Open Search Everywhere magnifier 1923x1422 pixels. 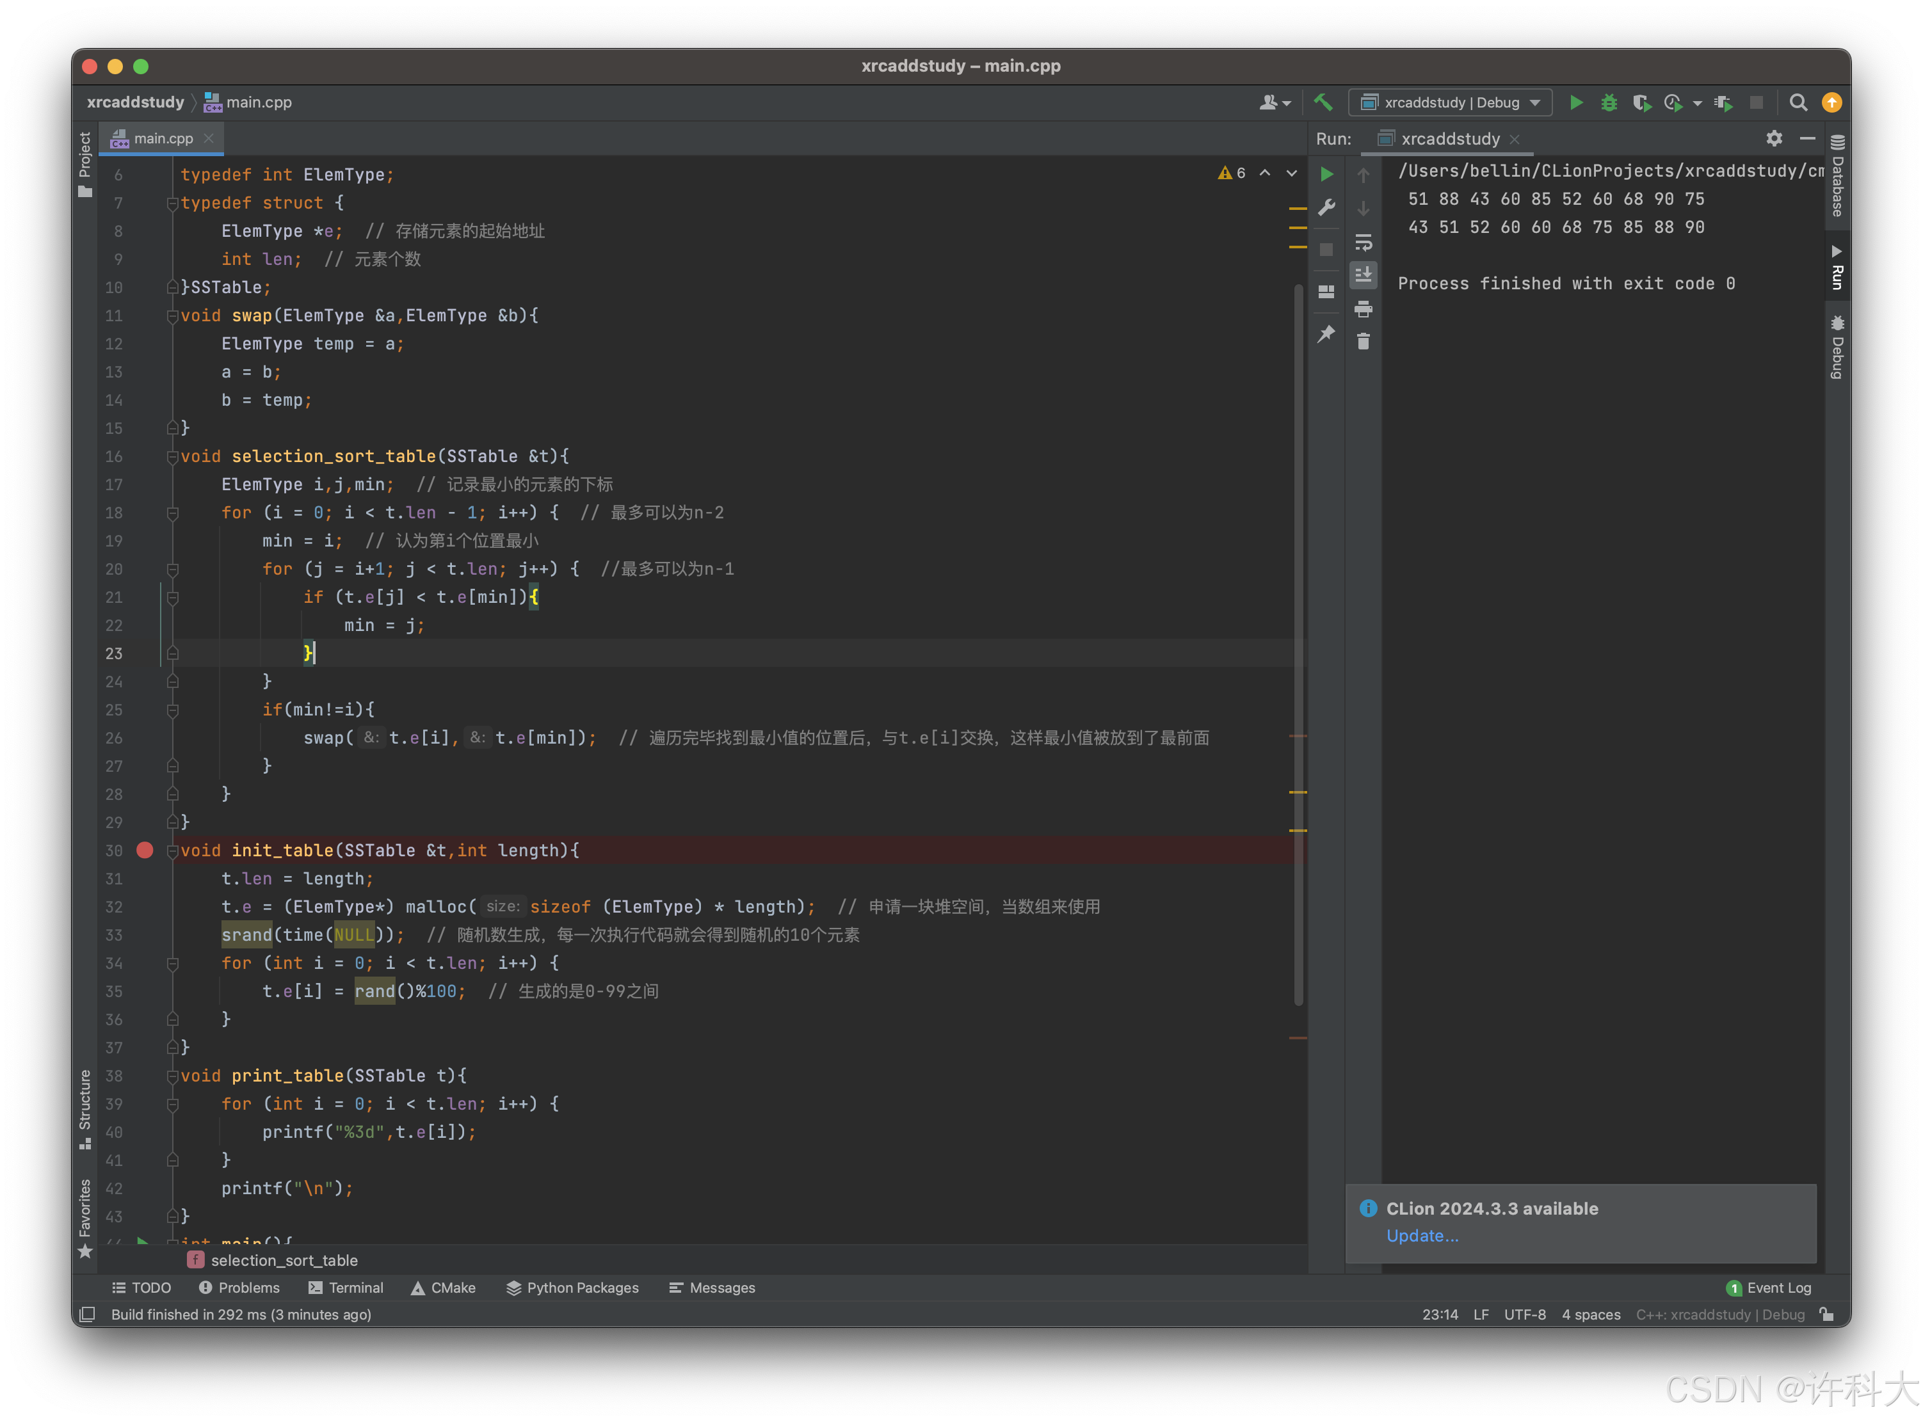[x=1798, y=102]
